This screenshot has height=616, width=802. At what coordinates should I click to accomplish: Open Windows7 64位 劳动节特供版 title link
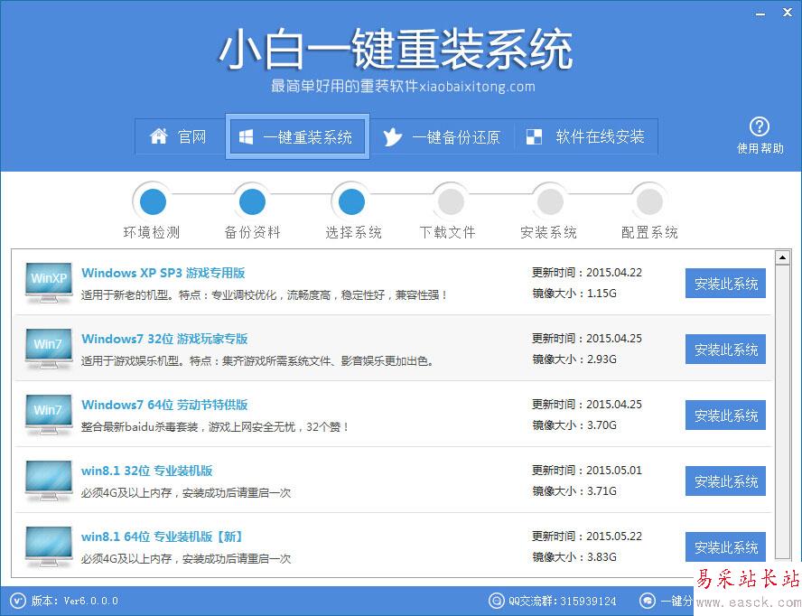[164, 405]
